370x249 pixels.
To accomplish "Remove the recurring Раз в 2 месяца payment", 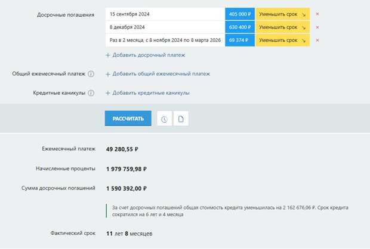I will 317,40.
